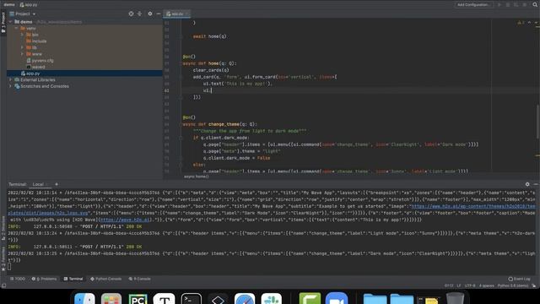This screenshot has height=304, width=540.
Task: Switch to the Terminal tool window tab
Action: pos(73,279)
